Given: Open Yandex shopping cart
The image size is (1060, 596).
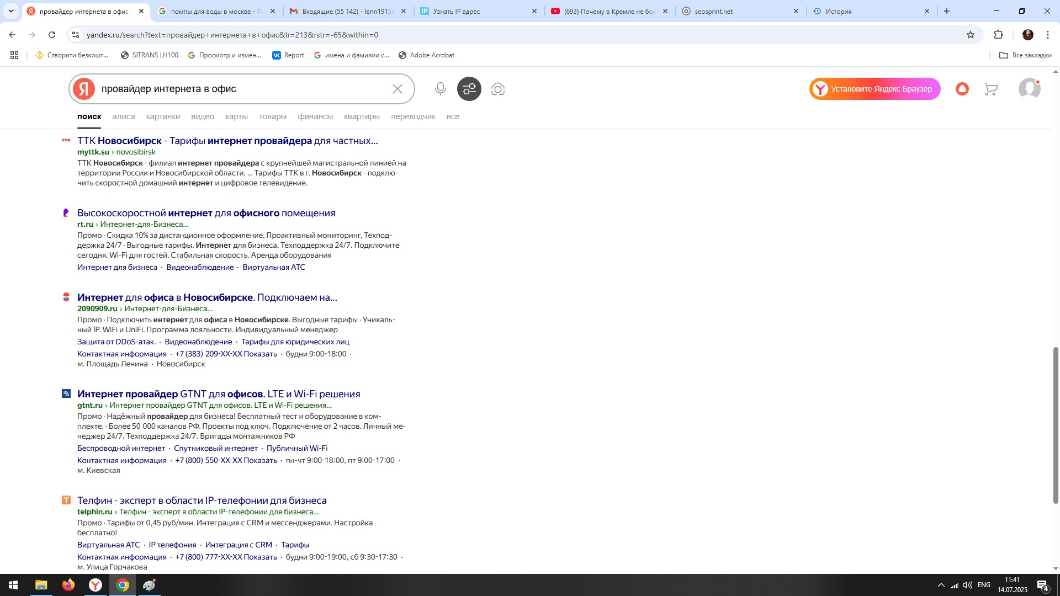Looking at the screenshot, I should [991, 89].
